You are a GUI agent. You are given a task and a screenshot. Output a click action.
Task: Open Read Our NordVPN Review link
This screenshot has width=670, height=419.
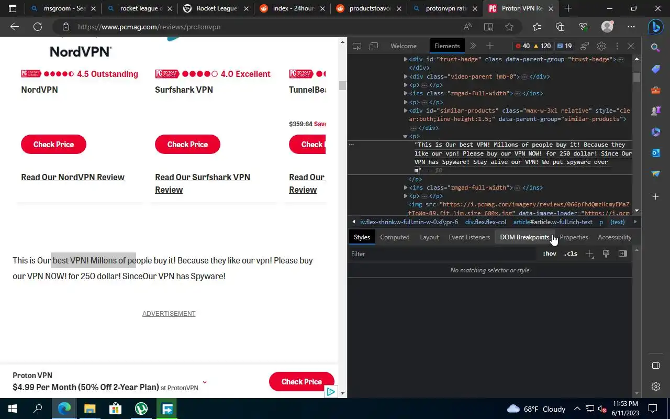73,177
